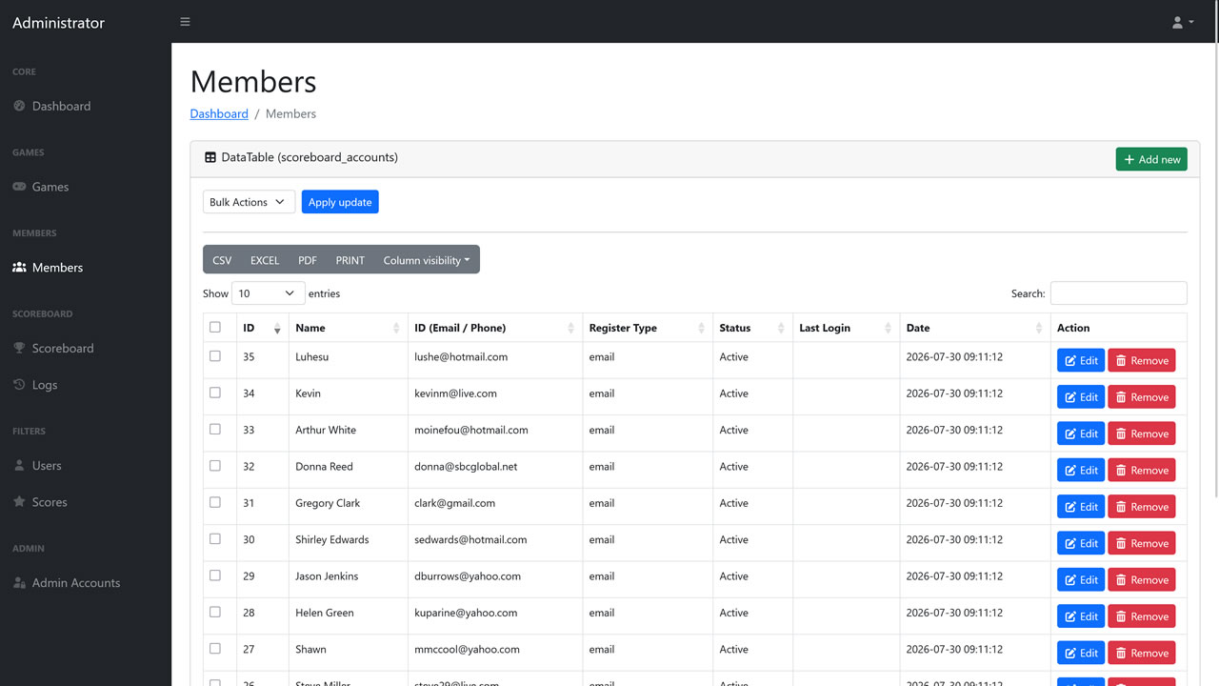Check the box for member Luhesu

coord(215,356)
